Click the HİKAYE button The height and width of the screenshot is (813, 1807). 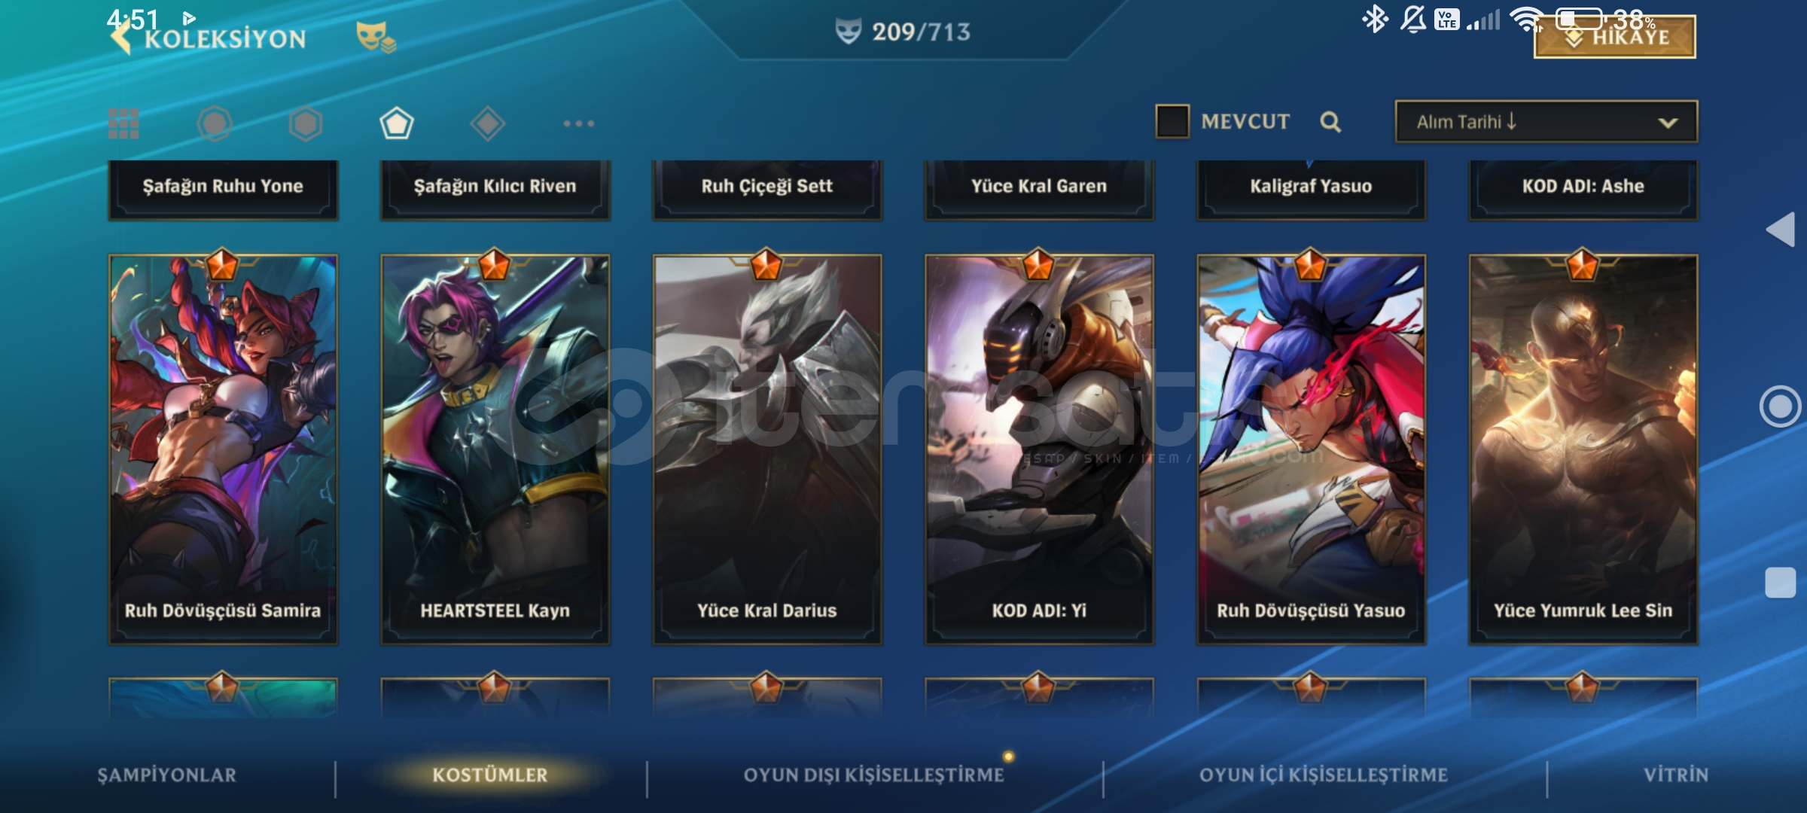pos(1615,36)
